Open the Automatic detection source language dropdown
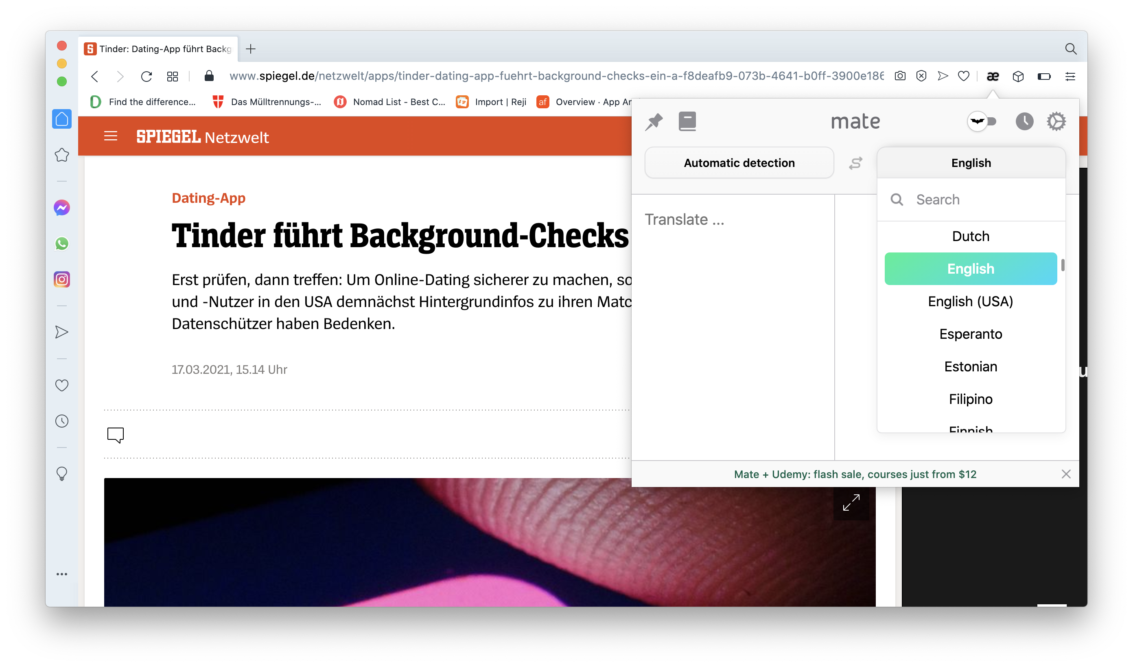This screenshot has width=1133, height=667. 739,163
